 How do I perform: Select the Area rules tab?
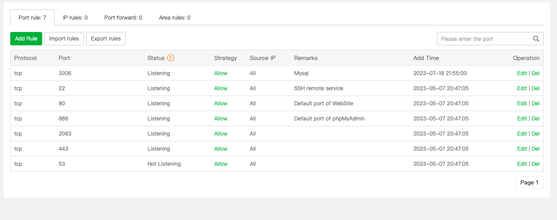click(x=175, y=18)
